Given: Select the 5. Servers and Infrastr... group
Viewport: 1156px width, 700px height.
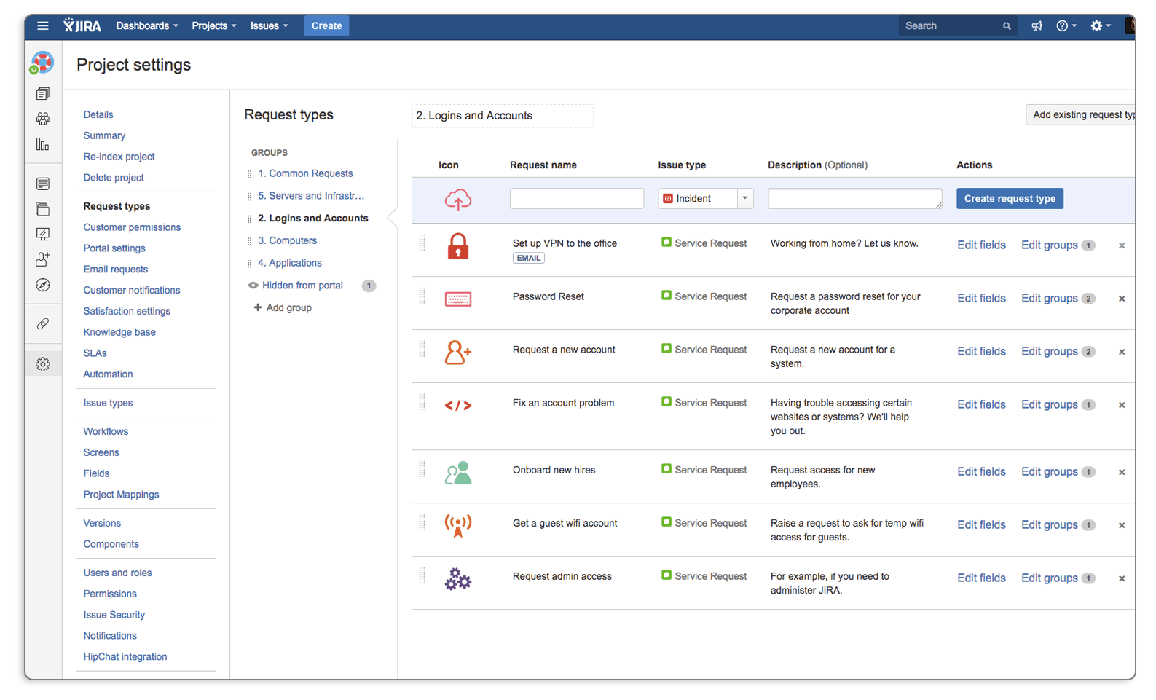Looking at the screenshot, I should pos(311,196).
